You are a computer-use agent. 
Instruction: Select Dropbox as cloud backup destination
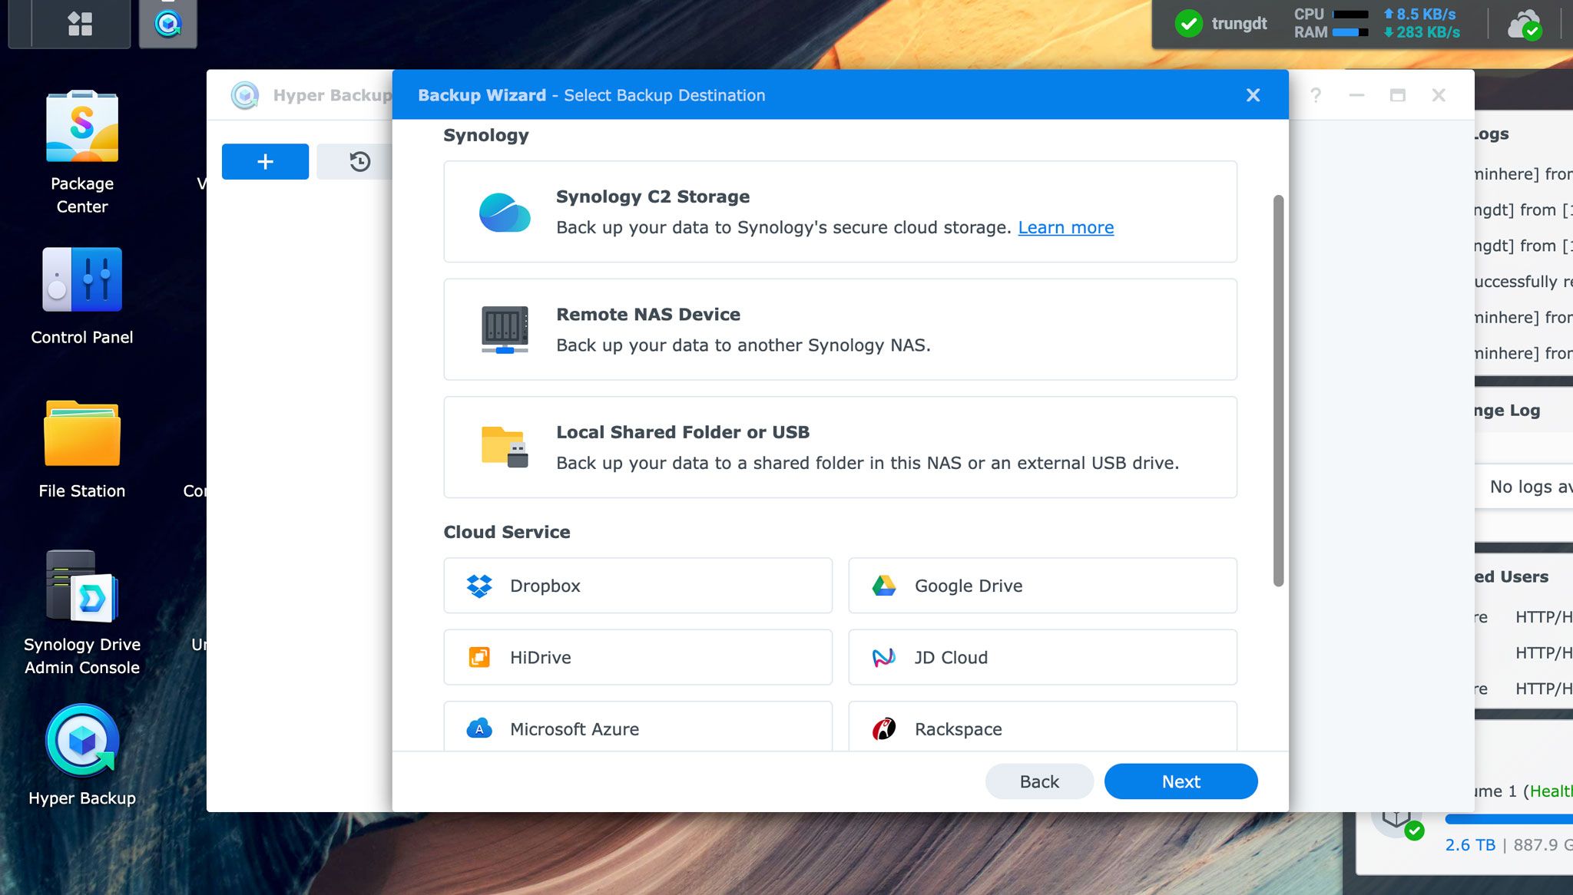point(637,585)
